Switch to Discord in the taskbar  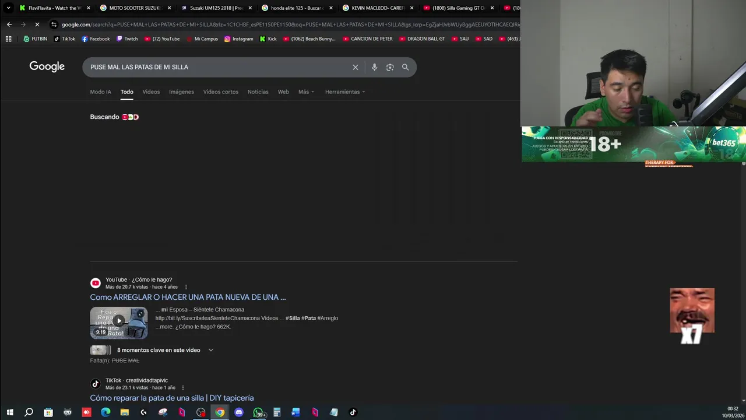pos(238,412)
